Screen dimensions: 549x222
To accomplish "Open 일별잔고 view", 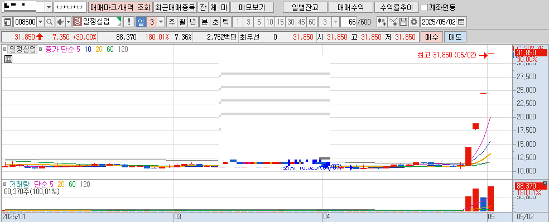I will click(305, 7).
